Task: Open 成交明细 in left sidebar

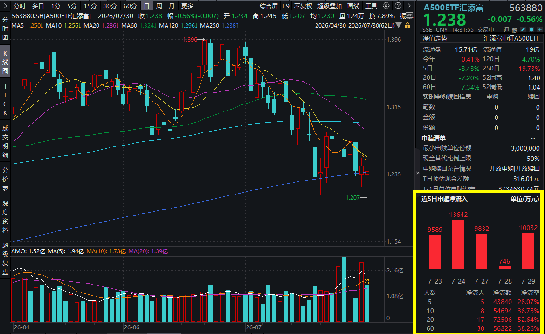Action: coord(5,142)
